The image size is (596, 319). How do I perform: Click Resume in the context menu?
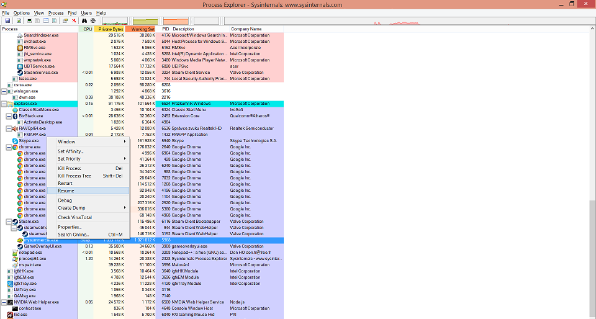(88, 191)
